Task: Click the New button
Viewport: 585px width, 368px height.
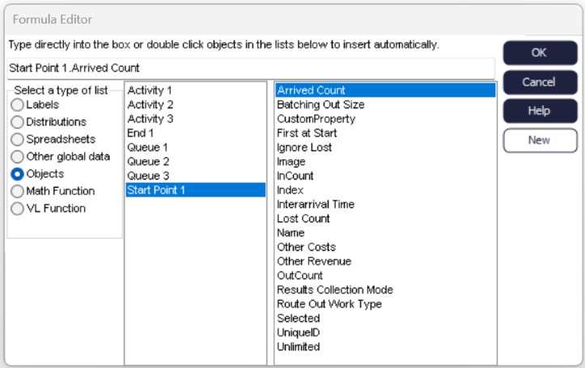Action: pos(540,140)
